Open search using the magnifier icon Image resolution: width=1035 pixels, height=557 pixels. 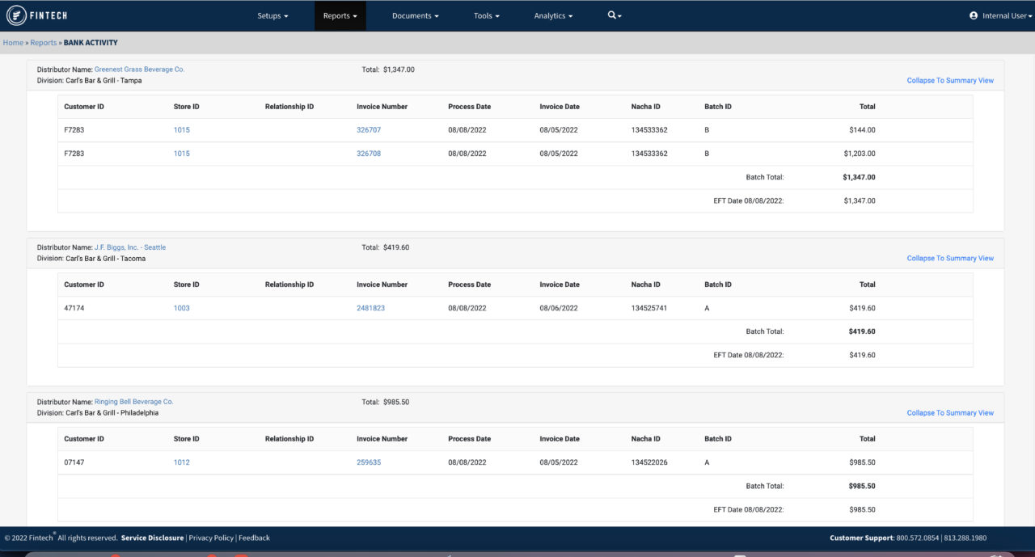(613, 15)
